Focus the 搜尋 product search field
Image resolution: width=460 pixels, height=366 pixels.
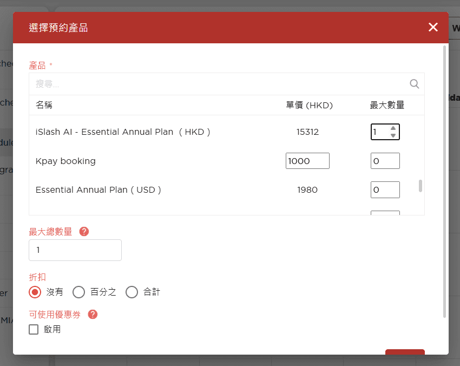(226, 84)
